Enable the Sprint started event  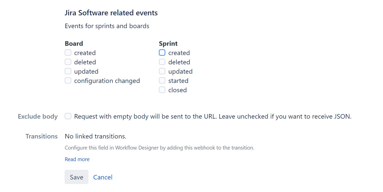[x=162, y=80]
